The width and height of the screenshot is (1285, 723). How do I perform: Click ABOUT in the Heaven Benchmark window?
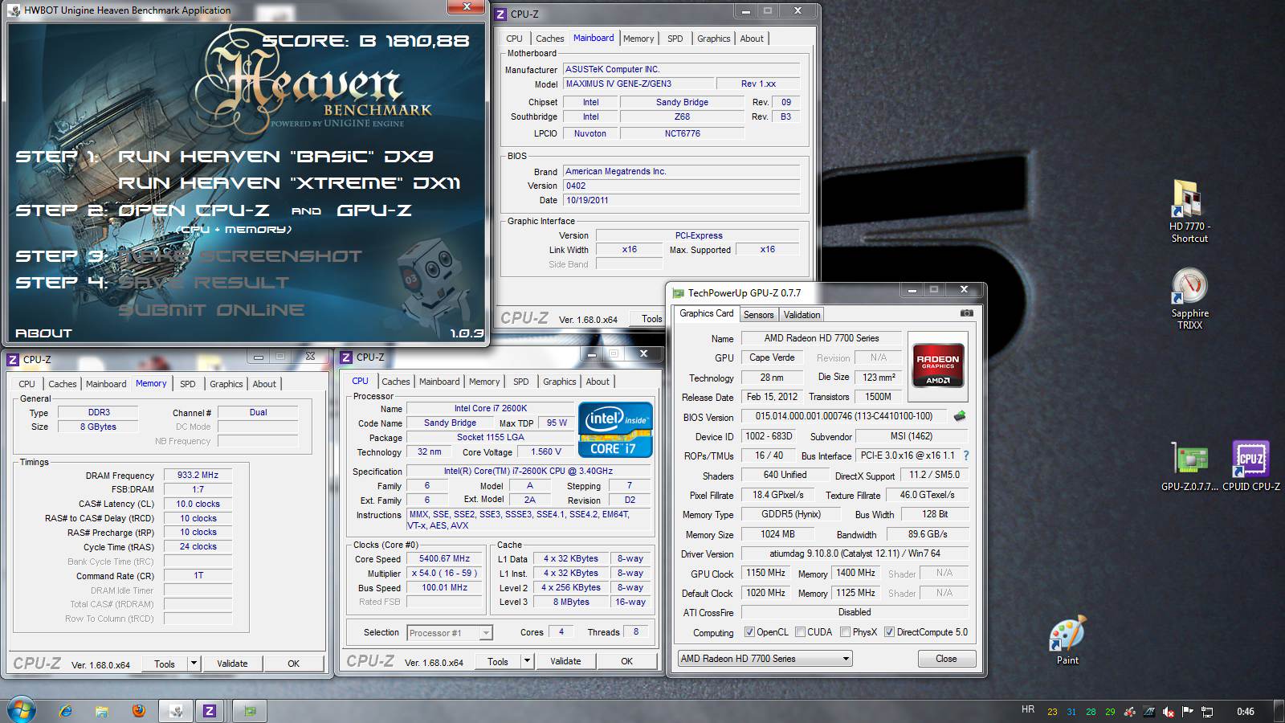[x=44, y=333]
